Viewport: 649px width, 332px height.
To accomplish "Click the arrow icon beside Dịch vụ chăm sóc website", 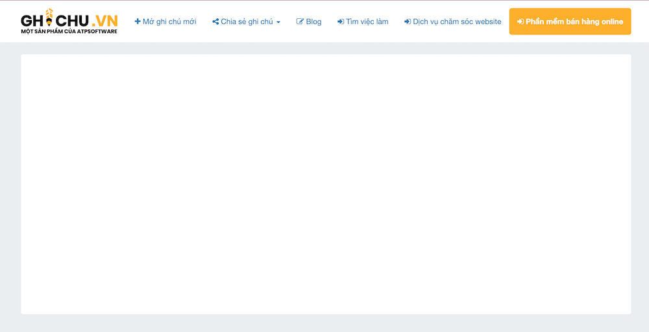I will point(408,21).
